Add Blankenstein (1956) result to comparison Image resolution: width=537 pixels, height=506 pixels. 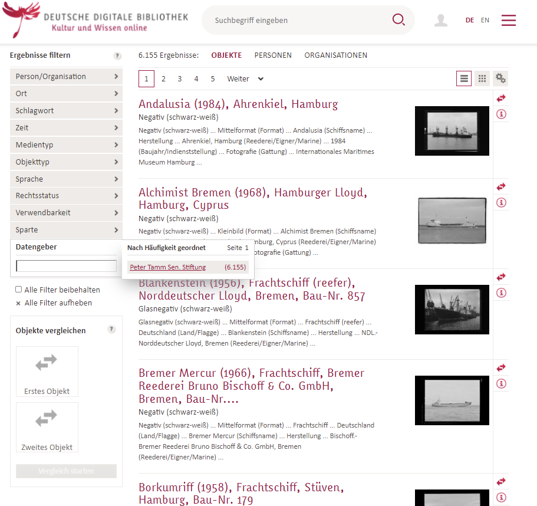[501, 277]
